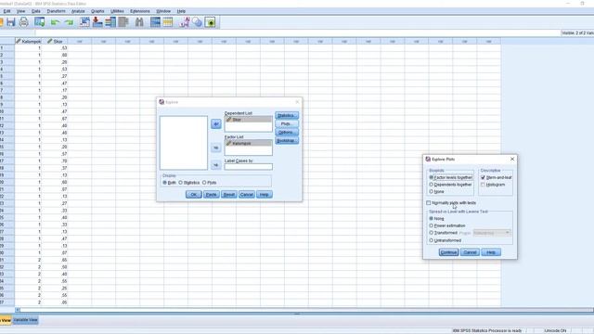
Task: Click Continue in Explore Plots dialog
Action: click(448, 252)
